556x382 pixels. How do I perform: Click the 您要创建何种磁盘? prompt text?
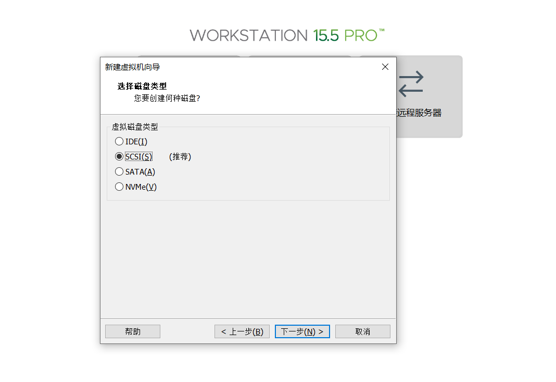167,98
